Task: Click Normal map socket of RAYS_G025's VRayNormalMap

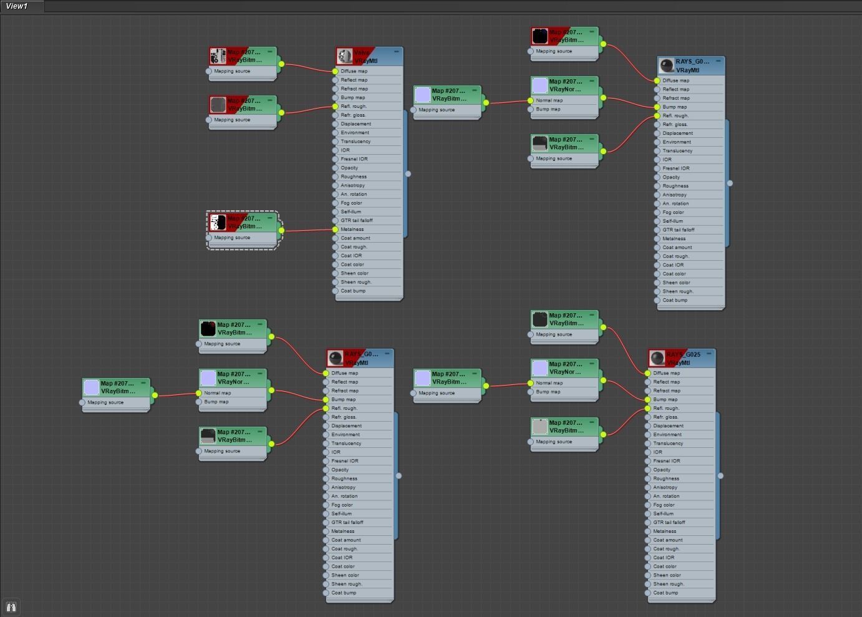Action: (x=531, y=383)
